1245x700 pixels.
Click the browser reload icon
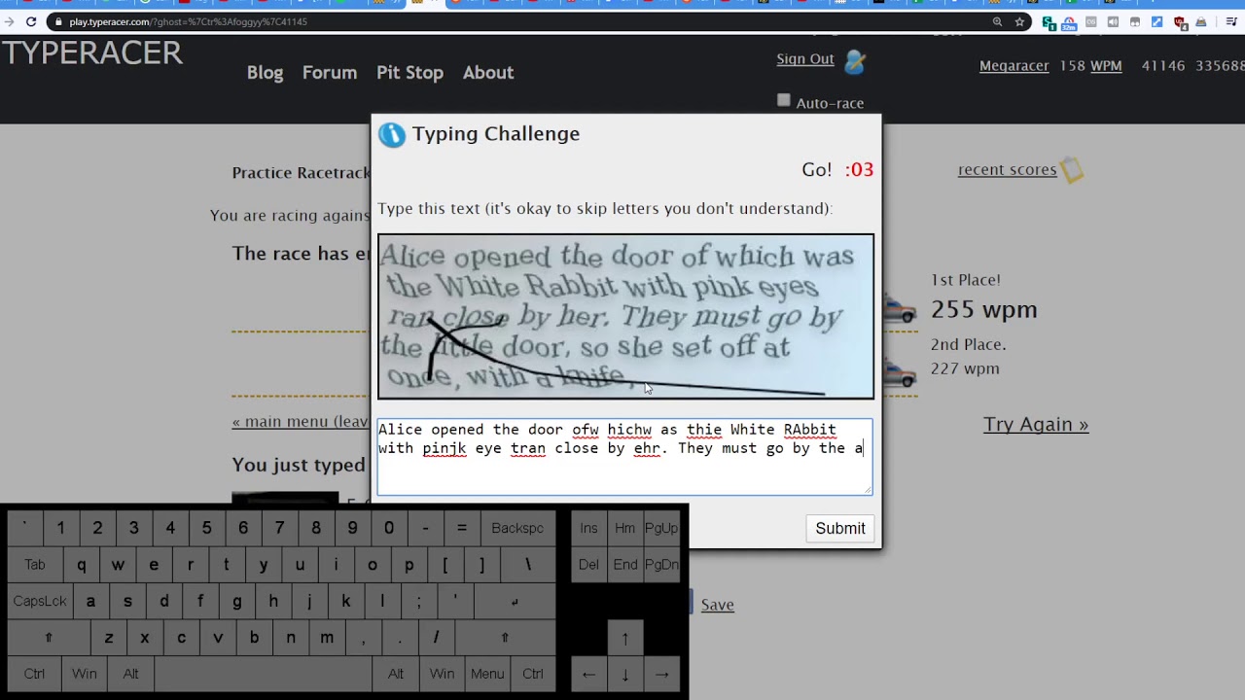pos(31,21)
